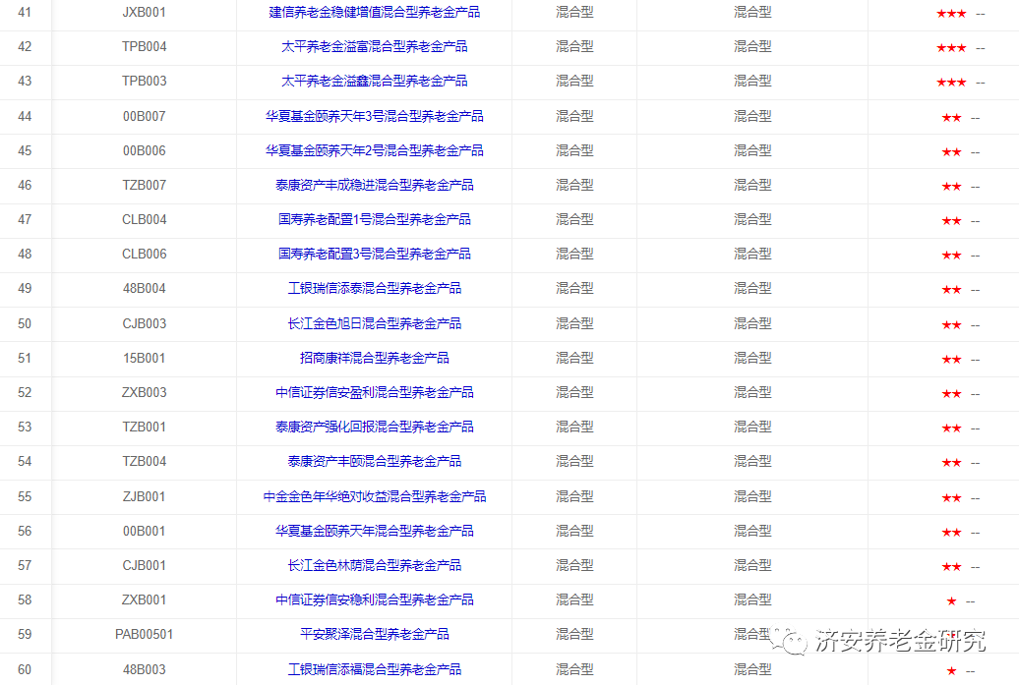Click the three-star rating in the TPB004 row
Viewport: 1019px width, 685px height.
pos(951,48)
